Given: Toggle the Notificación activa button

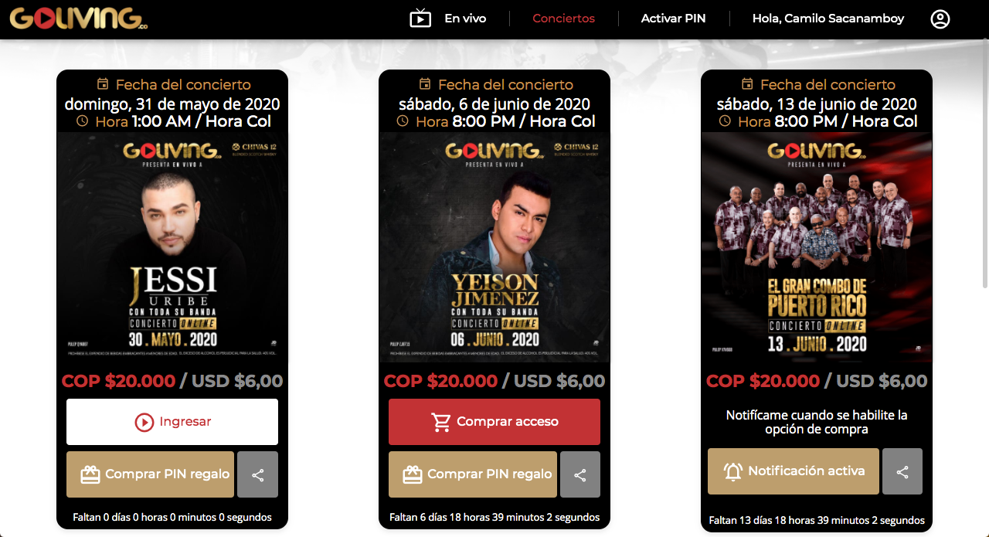Looking at the screenshot, I should [x=794, y=471].
